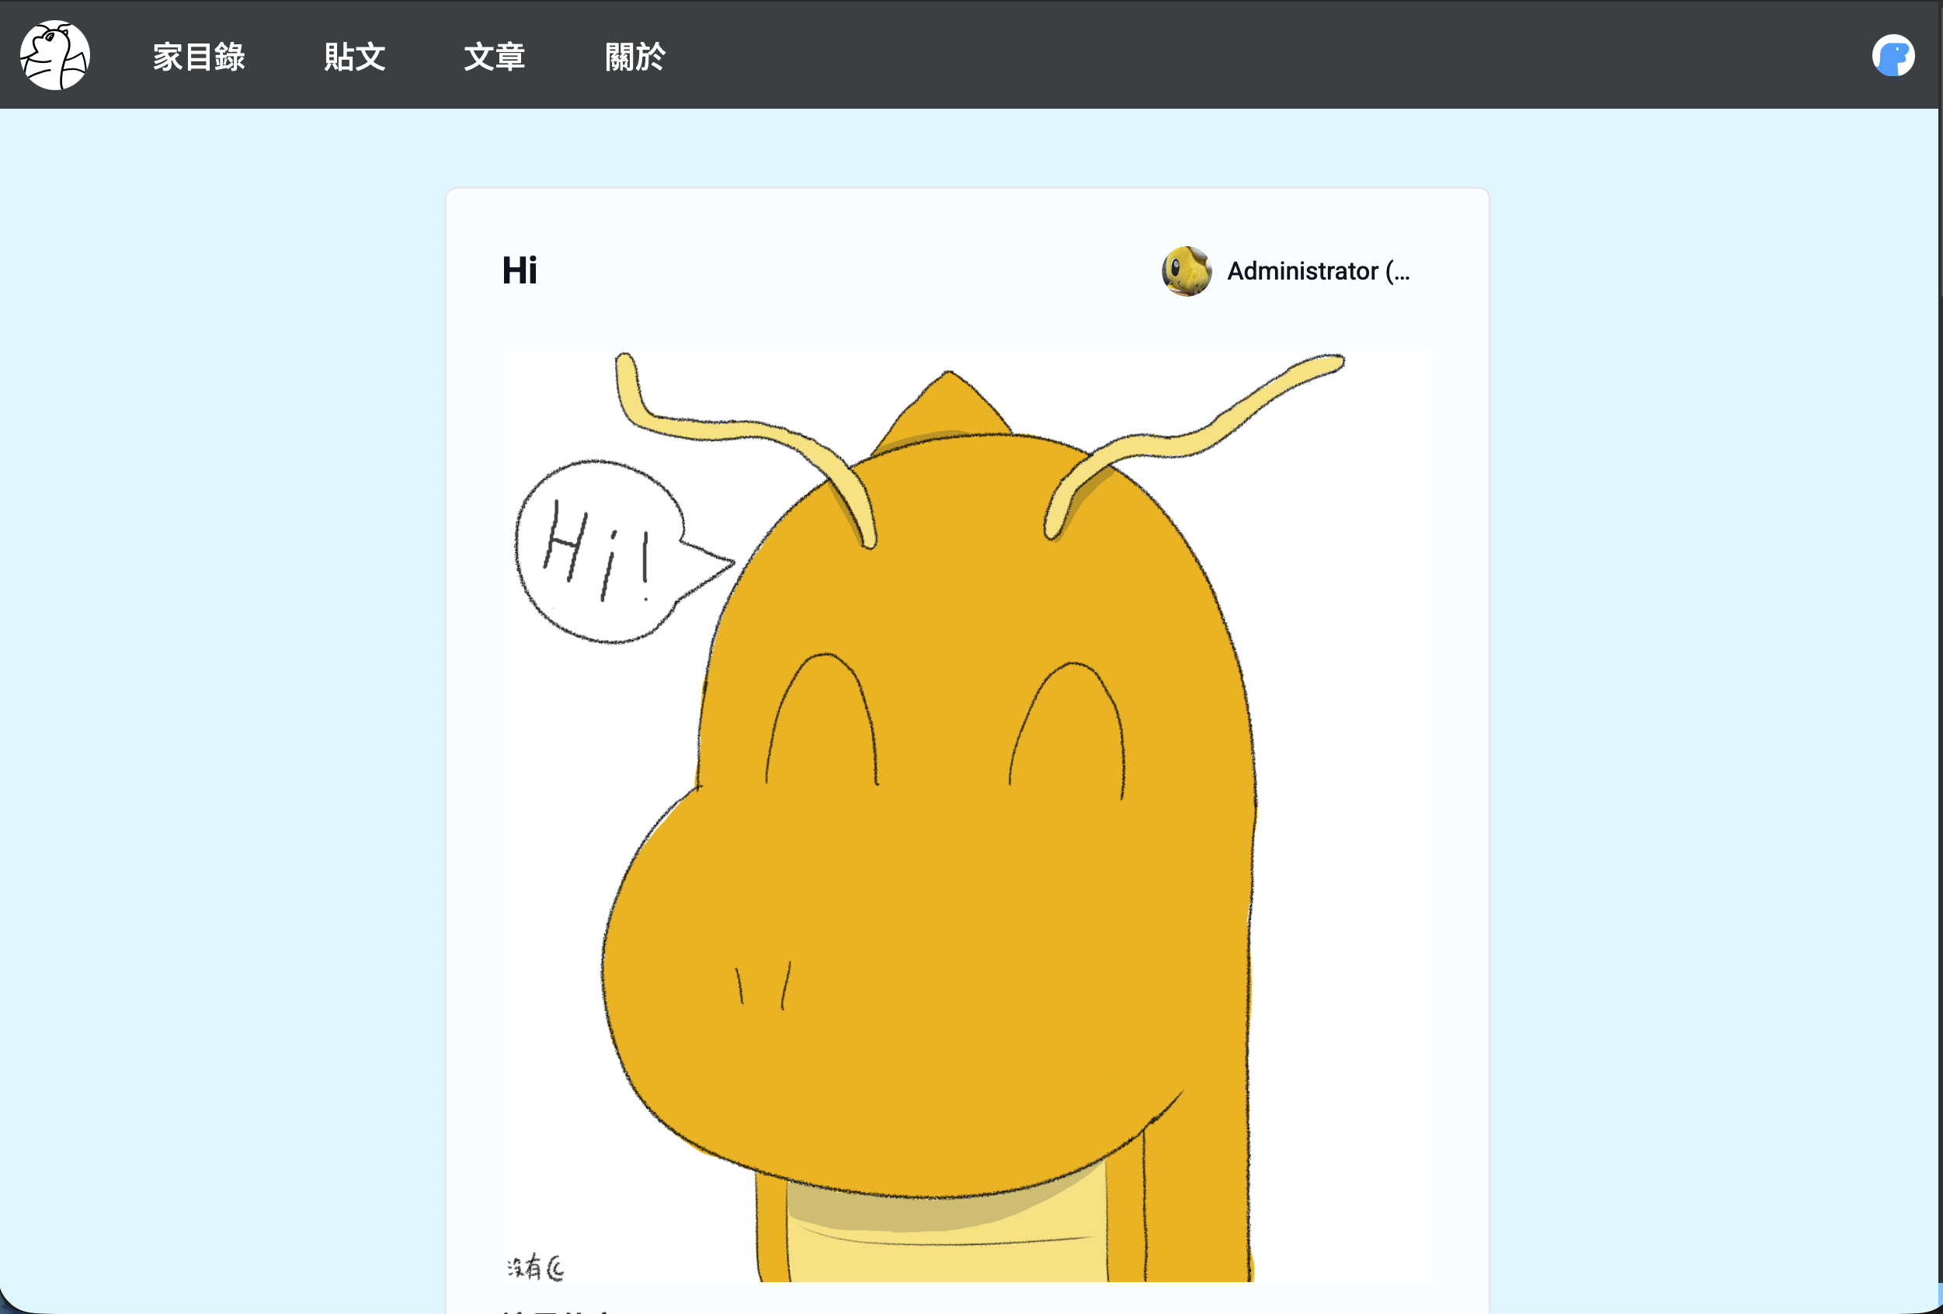Open the 家目錄 home menu item
This screenshot has width=1943, height=1314.
click(199, 57)
